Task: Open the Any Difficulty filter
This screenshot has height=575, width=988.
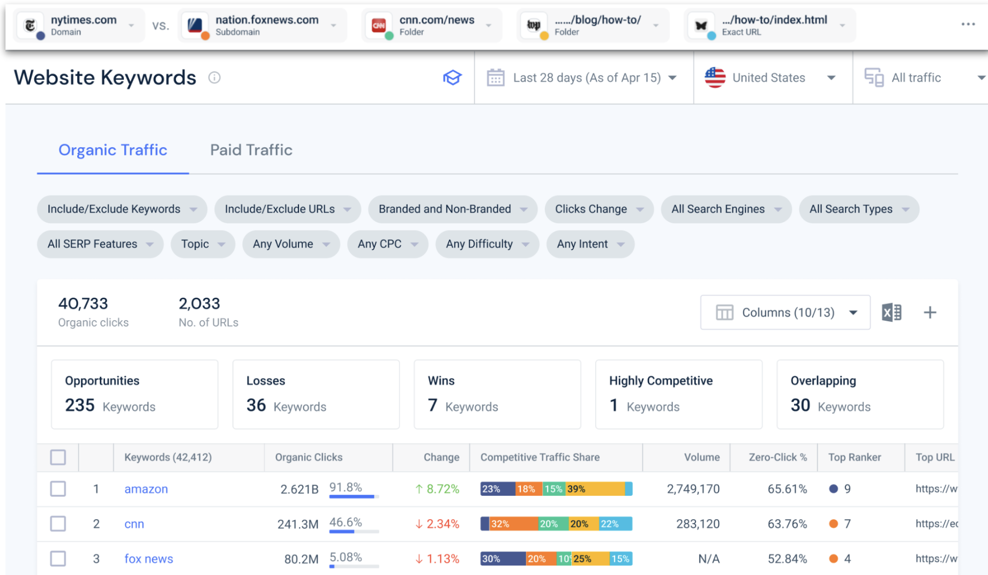Action: pos(487,244)
